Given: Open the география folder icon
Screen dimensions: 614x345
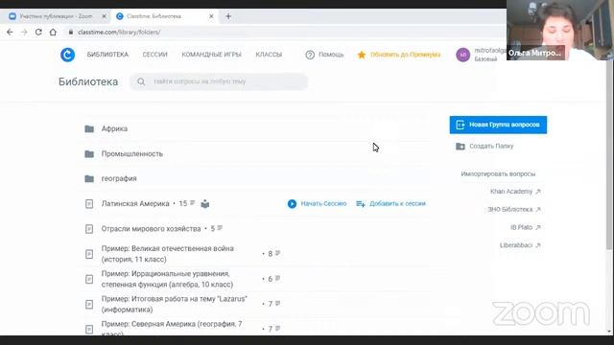Looking at the screenshot, I should point(89,178).
